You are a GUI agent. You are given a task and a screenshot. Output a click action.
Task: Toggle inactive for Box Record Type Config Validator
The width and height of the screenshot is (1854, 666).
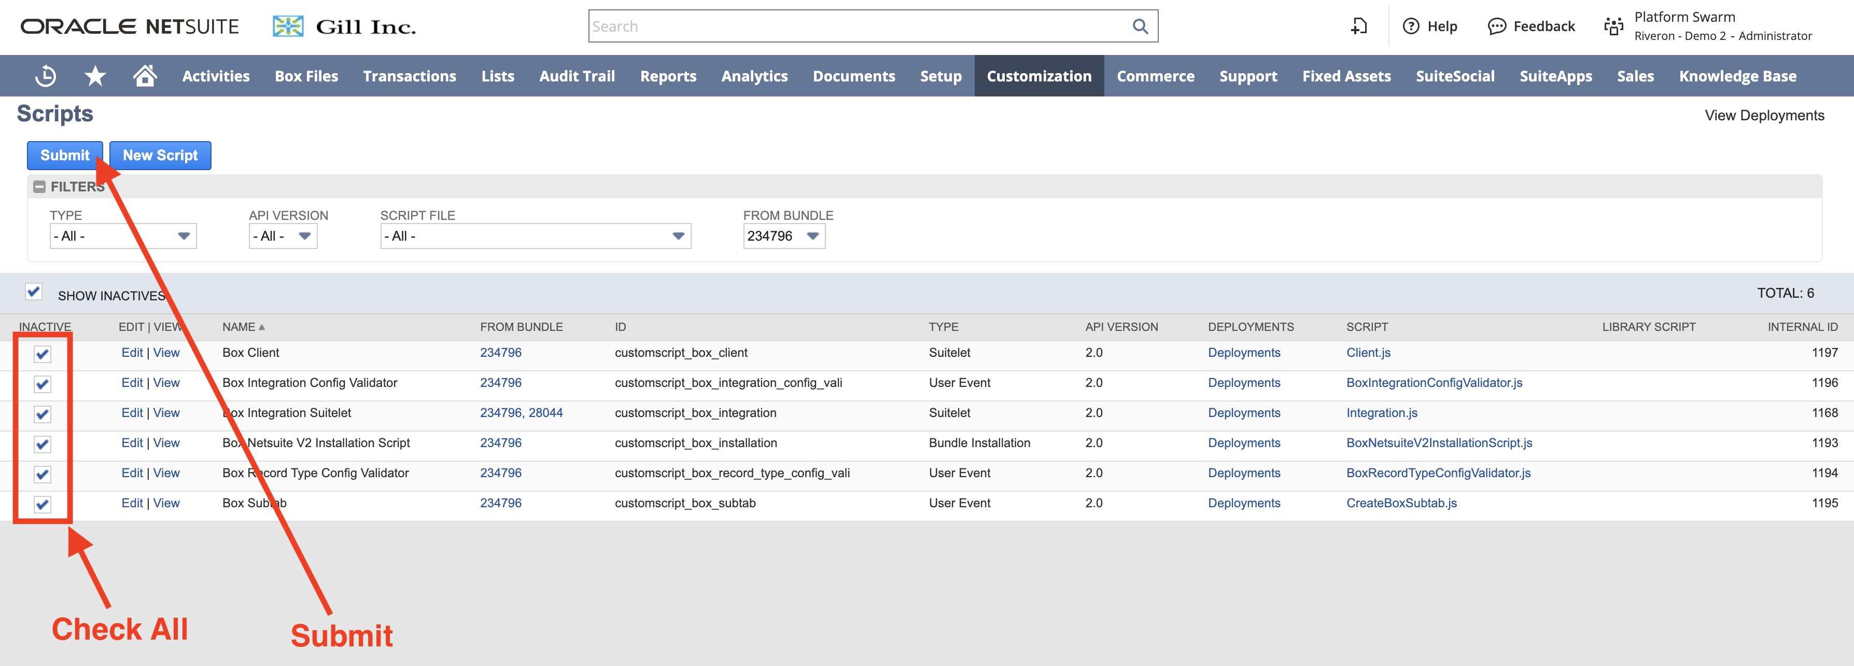point(43,475)
